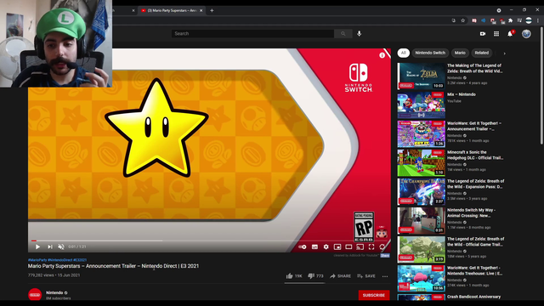This screenshot has width=544, height=306.
Task: Skip to the next video
Action: pos(50,246)
